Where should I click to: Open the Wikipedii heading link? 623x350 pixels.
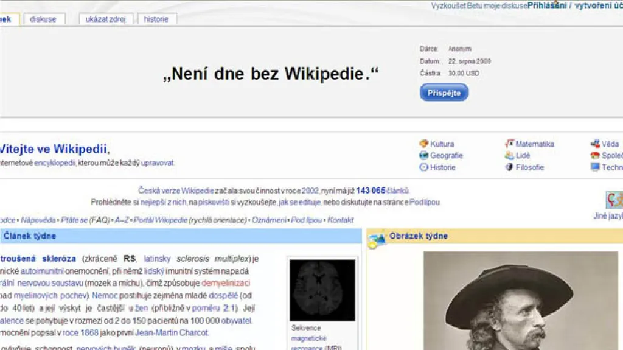click(80, 149)
